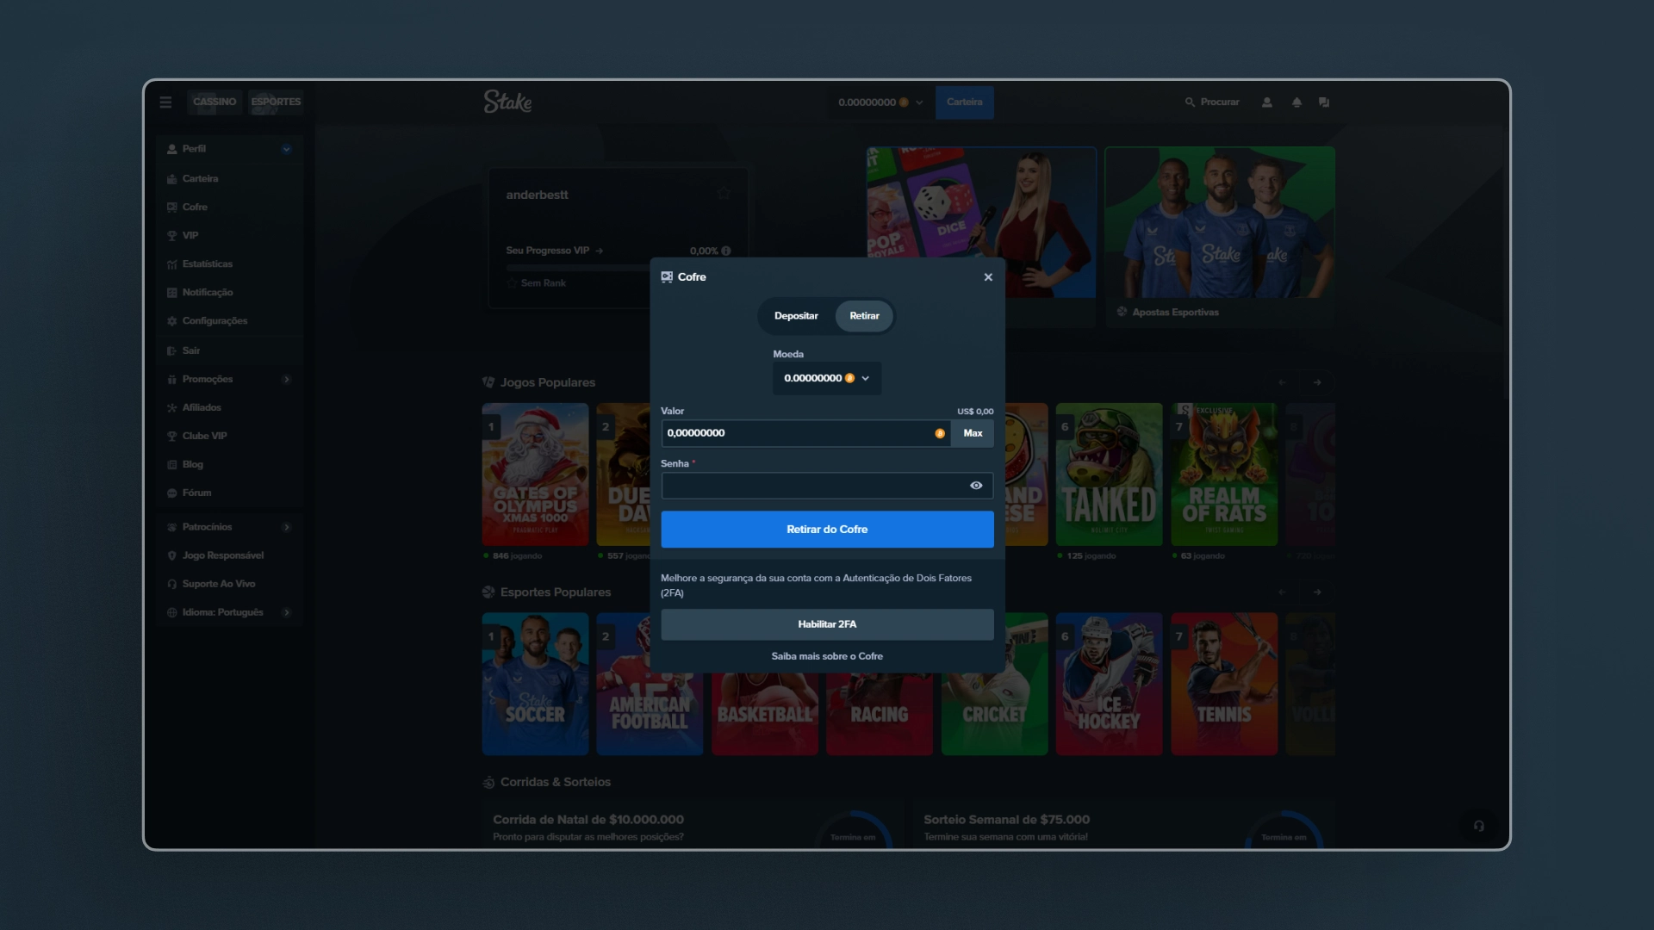Open the Realm of Rats game

[x=1223, y=474]
